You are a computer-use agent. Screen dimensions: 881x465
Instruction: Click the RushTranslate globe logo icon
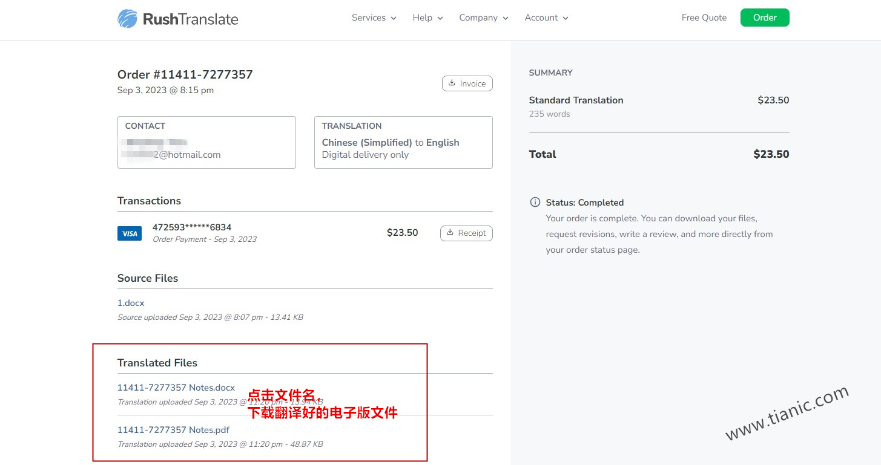[x=127, y=19]
